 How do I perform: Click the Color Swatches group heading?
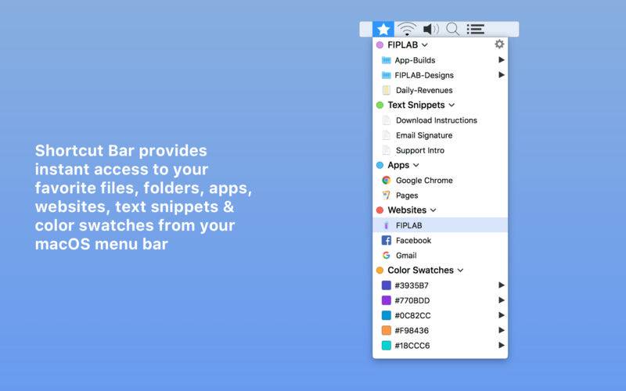420,270
